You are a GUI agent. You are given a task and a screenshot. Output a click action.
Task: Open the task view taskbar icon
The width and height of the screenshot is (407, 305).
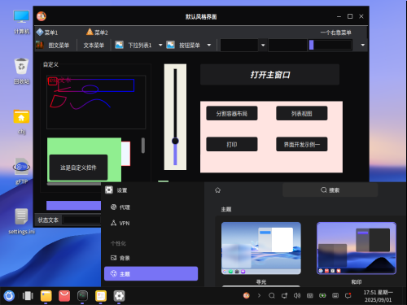click(x=28, y=296)
